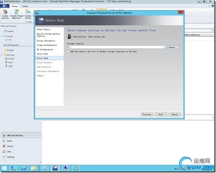Click the Cancel button in the wizard
The height and width of the screenshot is (173, 216).
175,114
